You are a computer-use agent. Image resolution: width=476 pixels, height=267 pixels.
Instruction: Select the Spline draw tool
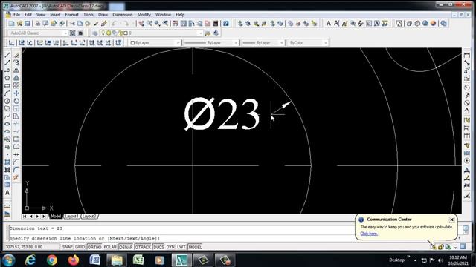7,116
